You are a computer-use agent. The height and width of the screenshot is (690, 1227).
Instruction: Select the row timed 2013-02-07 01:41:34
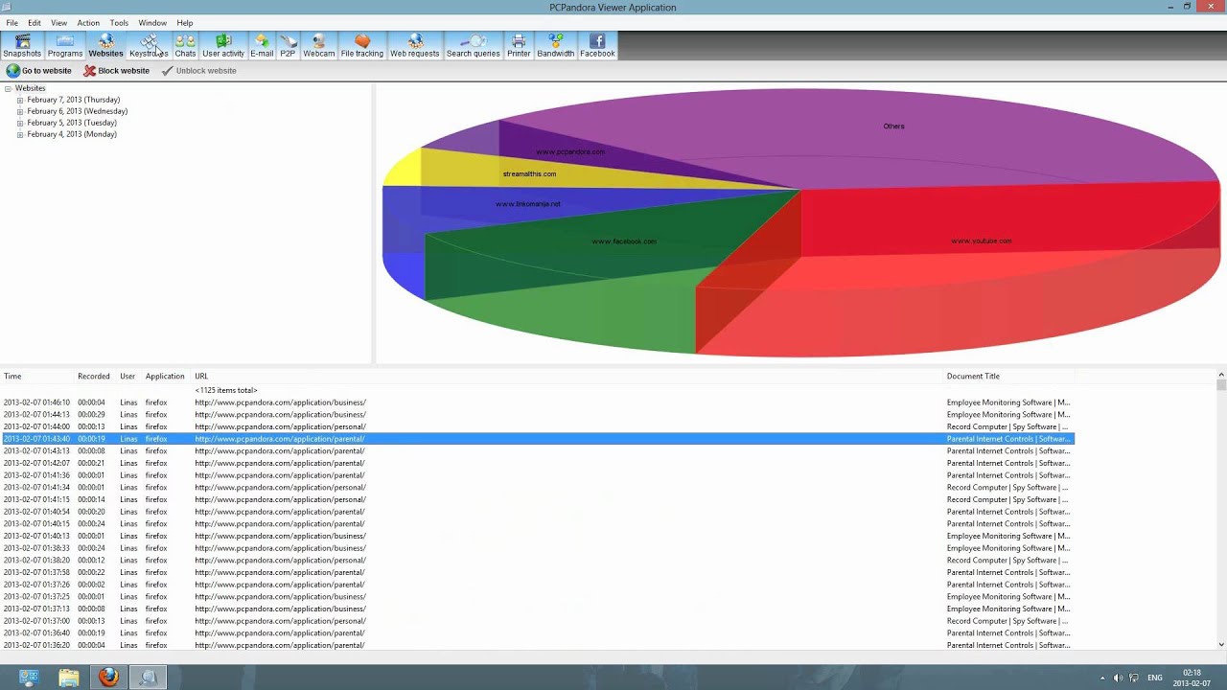click(x=537, y=488)
